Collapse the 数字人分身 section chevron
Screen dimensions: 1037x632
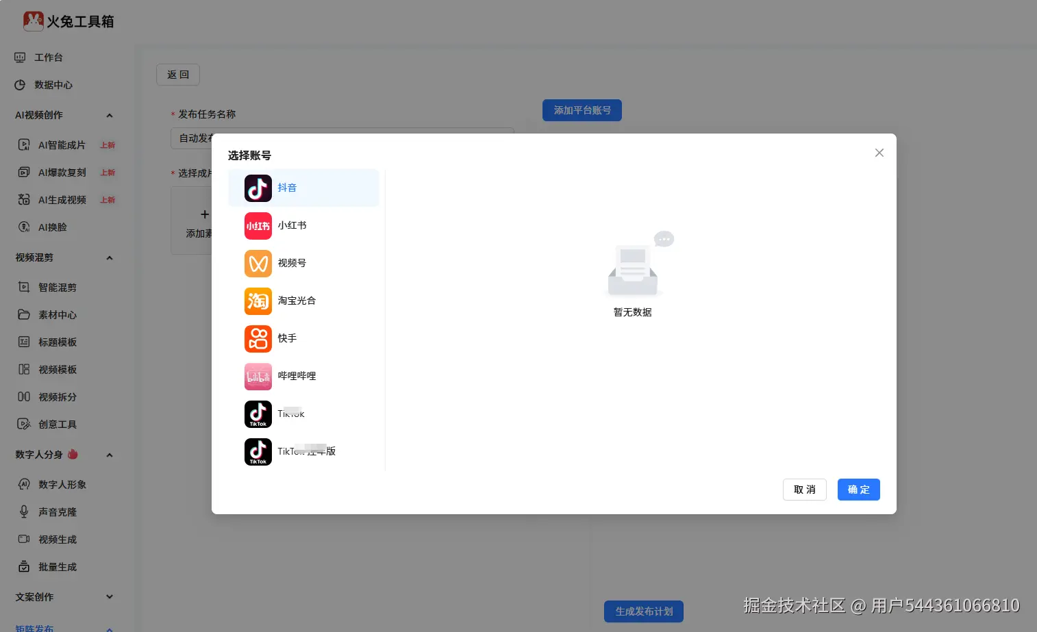[110, 455]
